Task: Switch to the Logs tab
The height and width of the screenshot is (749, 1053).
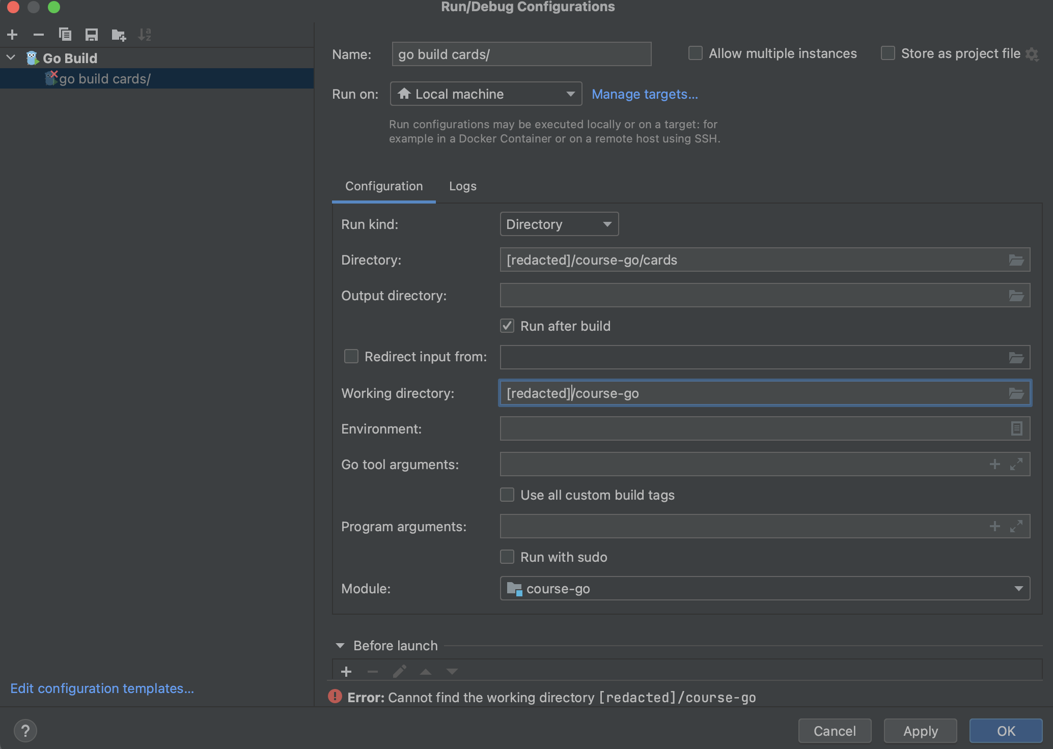Action: (462, 185)
